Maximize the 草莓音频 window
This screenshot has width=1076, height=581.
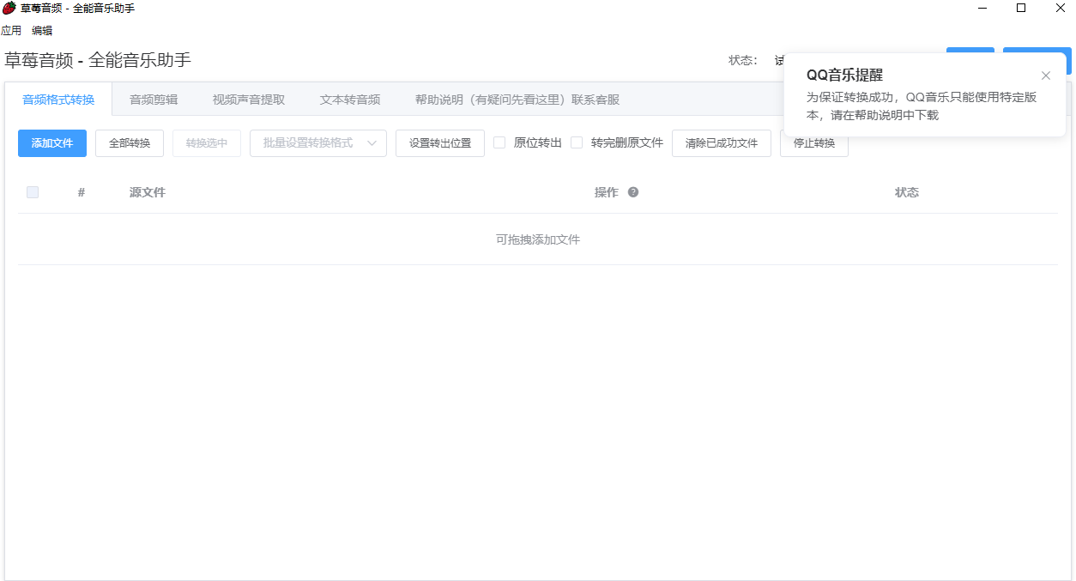click(x=1021, y=9)
